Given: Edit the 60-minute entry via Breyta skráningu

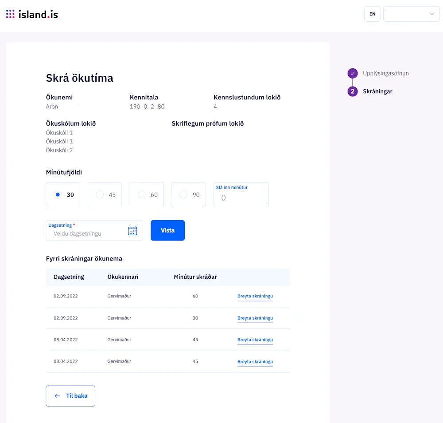Looking at the screenshot, I should click(x=255, y=296).
